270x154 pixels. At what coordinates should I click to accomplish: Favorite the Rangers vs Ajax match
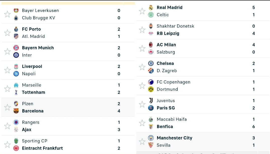click(8, 126)
